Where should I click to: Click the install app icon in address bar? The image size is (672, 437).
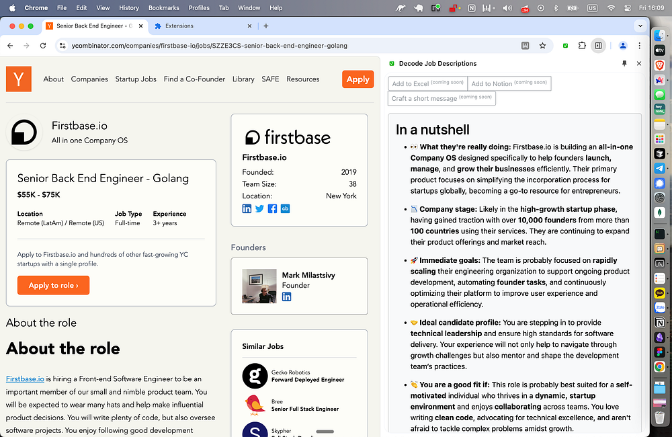(525, 46)
